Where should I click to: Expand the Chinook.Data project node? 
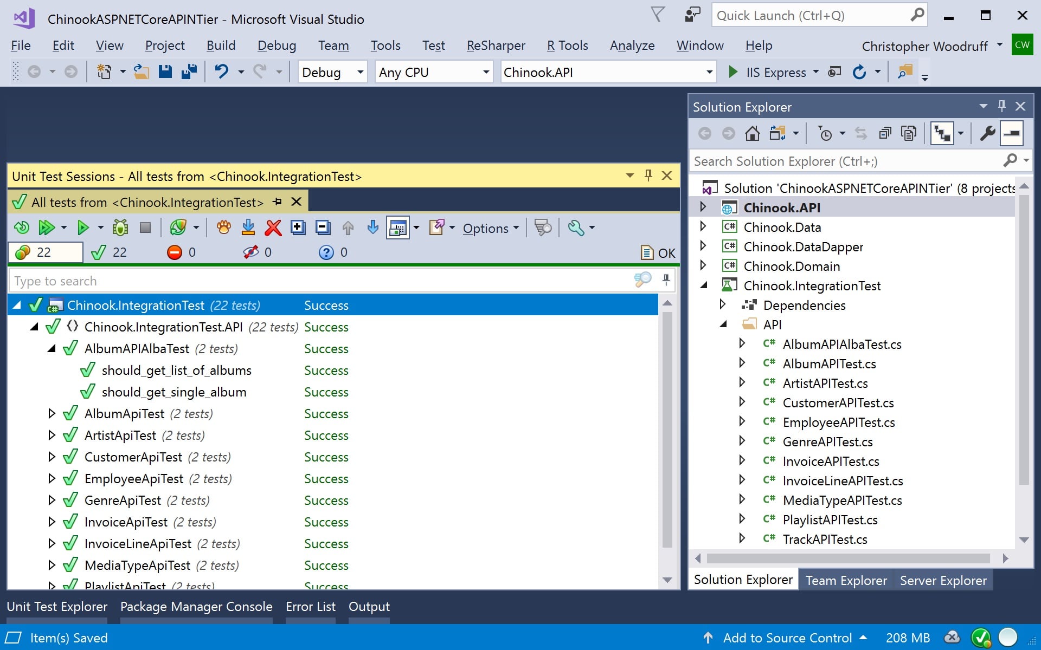pyautogui.click(x=703, y=226)
